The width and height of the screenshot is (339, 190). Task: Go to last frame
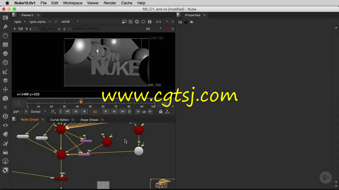[x=122, y=111]
